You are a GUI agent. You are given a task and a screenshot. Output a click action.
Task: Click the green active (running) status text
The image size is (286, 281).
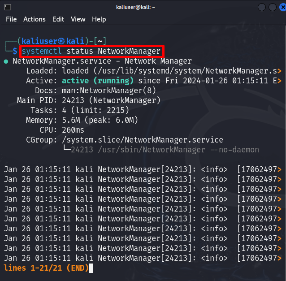coord(98,81)
